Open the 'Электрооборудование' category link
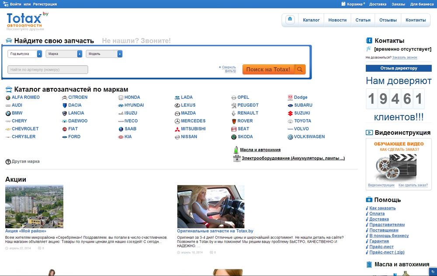This screenshot has height=276, width=437. (x=293, y=158)
